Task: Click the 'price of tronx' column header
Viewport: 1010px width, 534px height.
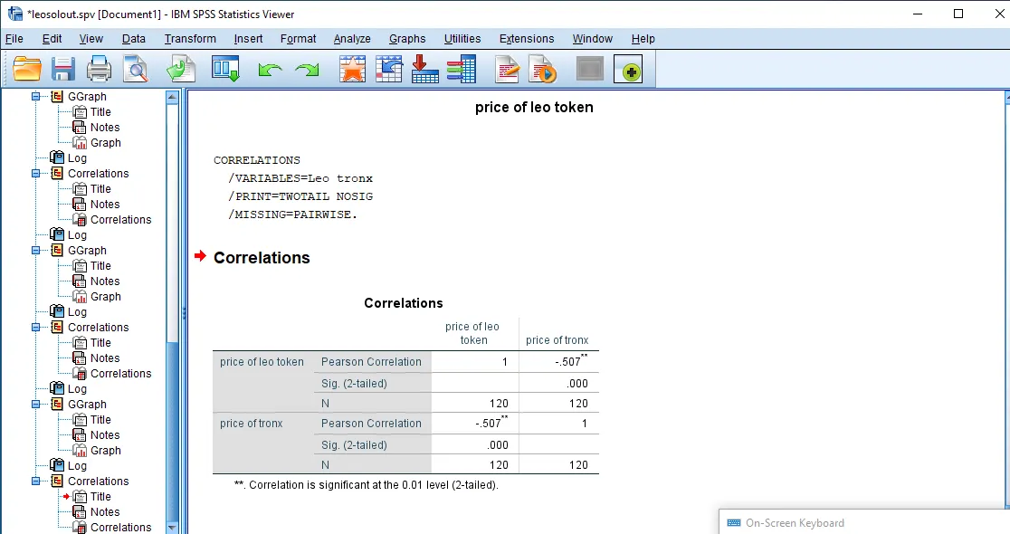Action: tap(557, 340)
